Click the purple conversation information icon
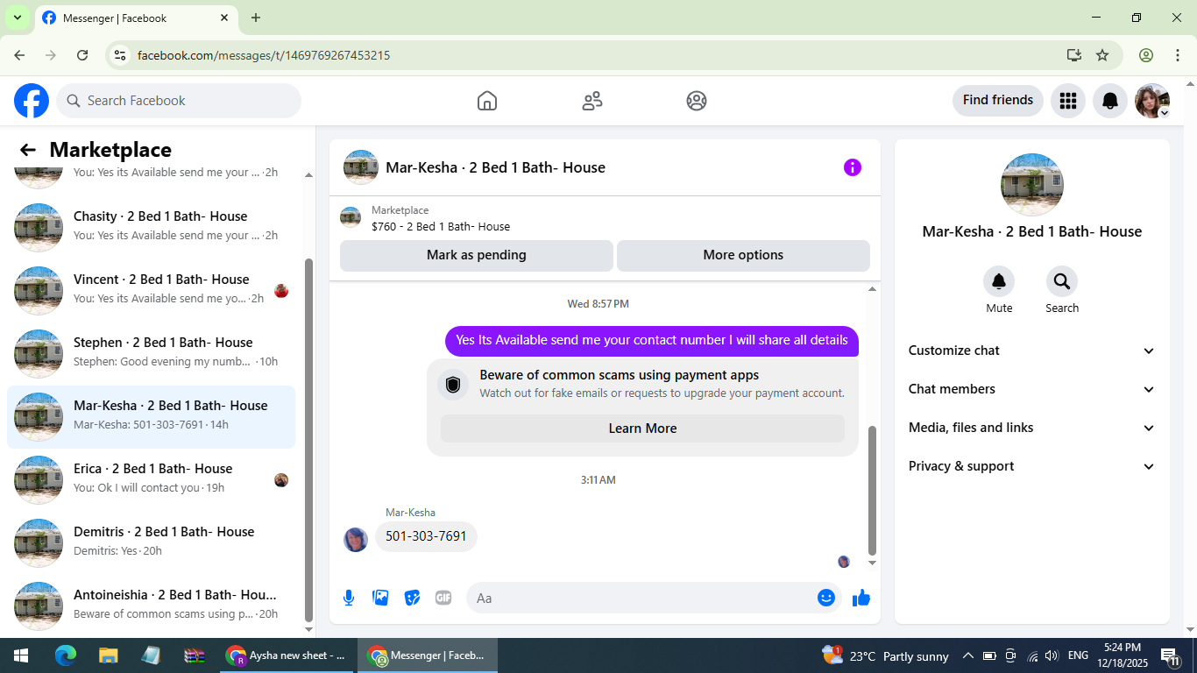 point(853,167)
